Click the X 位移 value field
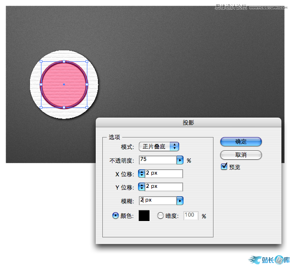The height and width of the screenshot is (267, 292). [163, 174]
